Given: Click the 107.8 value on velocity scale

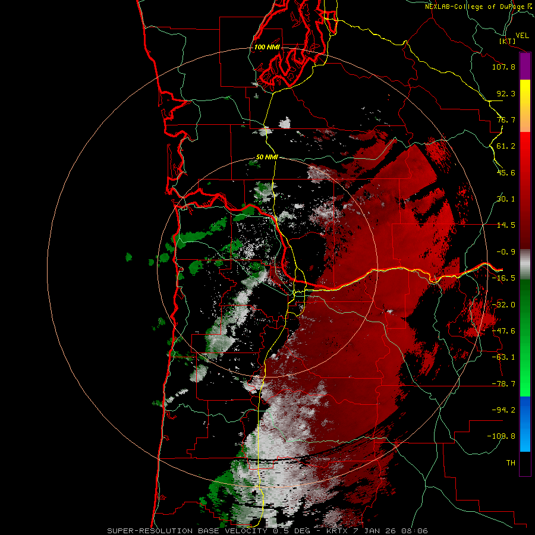Looking at the screenshot, I should (x=503, y=67).
